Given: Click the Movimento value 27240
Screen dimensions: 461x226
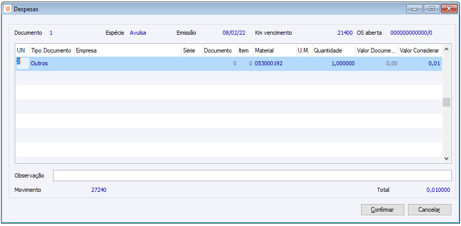Looking at the screenshot, I should (x=99, y=190).
